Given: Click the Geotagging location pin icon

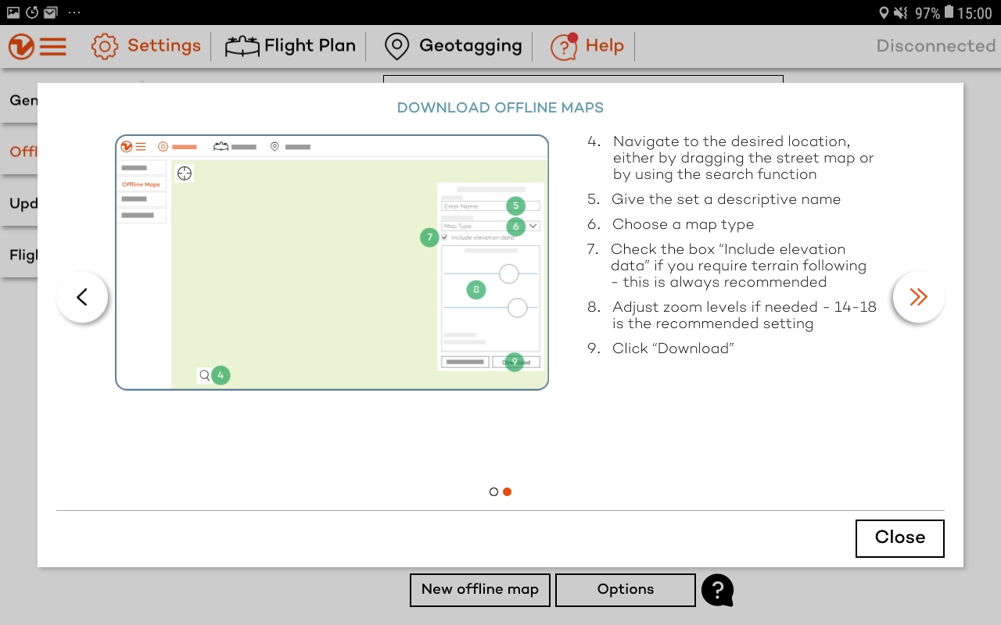Looking at the screenshot, I should [x=397, y=47].
